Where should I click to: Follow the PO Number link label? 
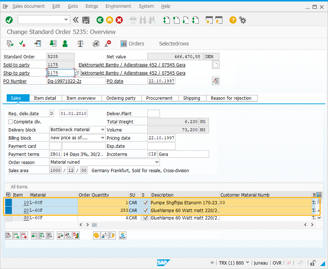point(15,81)
